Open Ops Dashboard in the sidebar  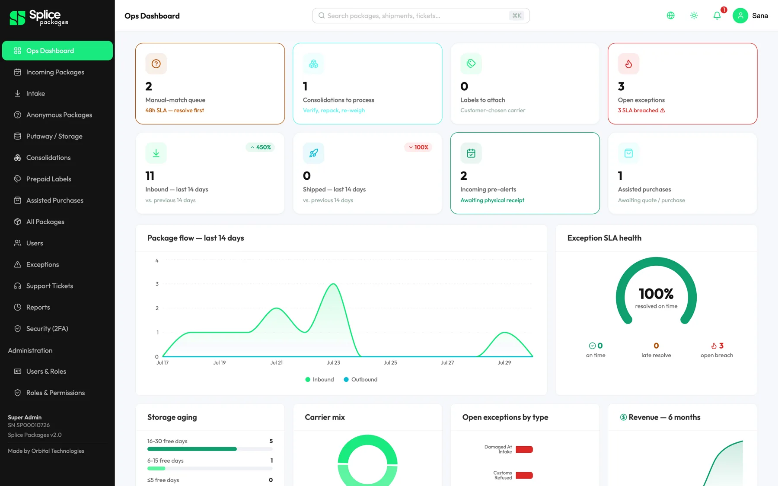[x=57, y=51]
